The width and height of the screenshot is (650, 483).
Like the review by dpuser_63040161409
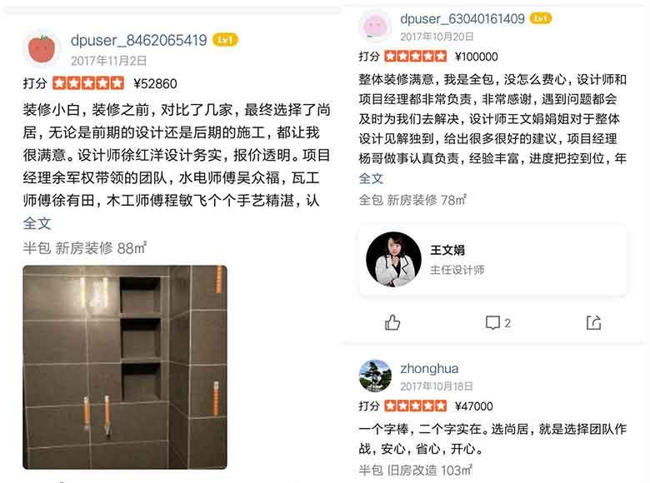392,322
